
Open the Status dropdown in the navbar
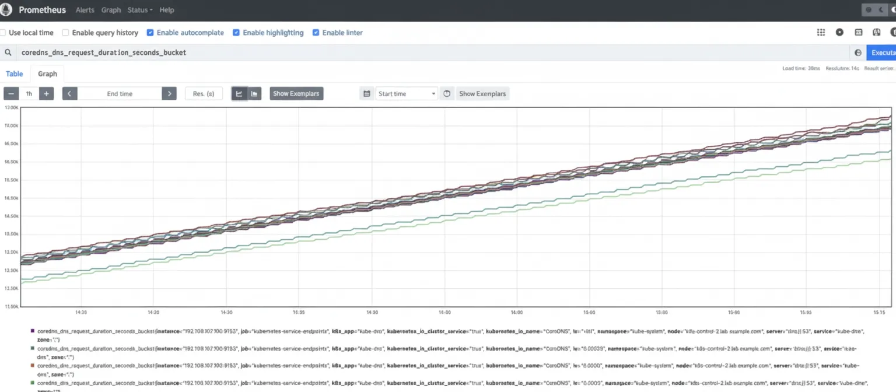coord(140,10)
